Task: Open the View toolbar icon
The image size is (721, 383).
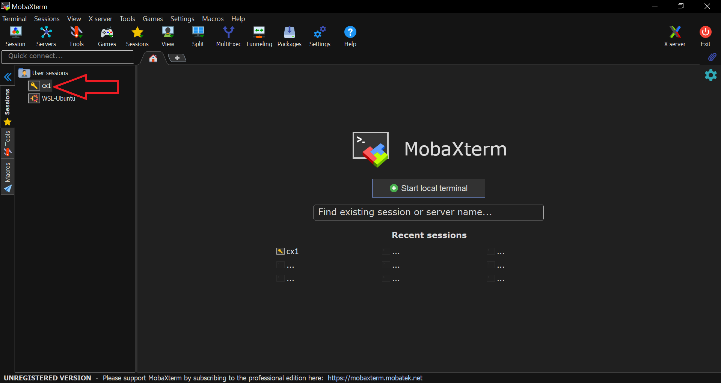Action: (x=167, y=36)
